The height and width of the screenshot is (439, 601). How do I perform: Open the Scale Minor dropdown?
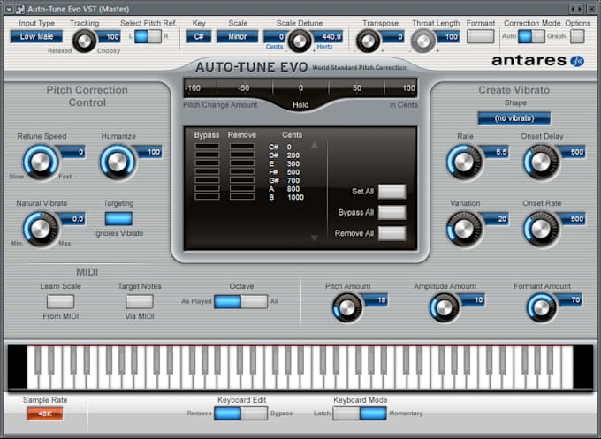(237, 37)
